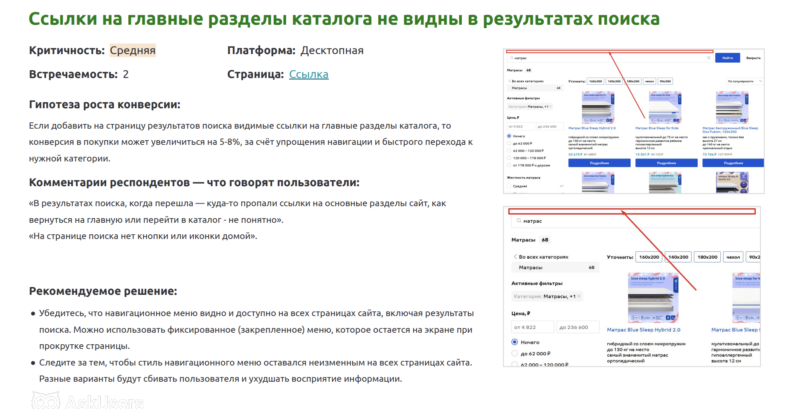Clear the «матрас» query with the X icon
Image resolution: width=812 pixels, height=409 pixels.
(709, 58)
